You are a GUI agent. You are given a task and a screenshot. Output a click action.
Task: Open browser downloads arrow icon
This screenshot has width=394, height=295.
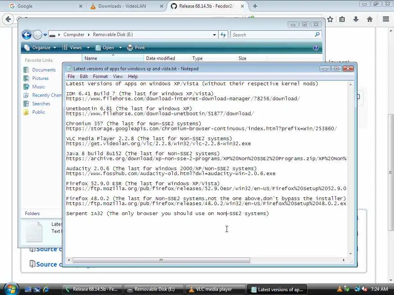point(356,19)
